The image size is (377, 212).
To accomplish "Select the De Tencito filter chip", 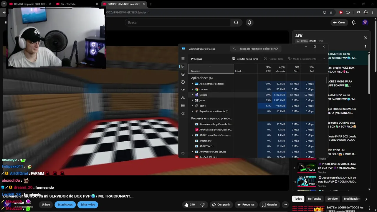I will (315, 199).
